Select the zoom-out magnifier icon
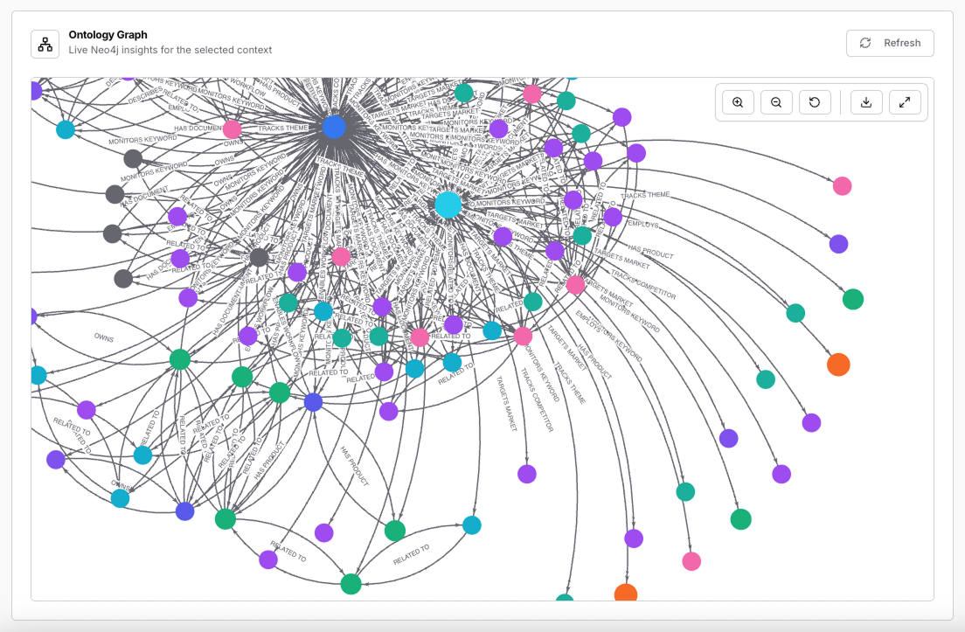Viewport: 965px width, 632px height. [x=776, y=102]
